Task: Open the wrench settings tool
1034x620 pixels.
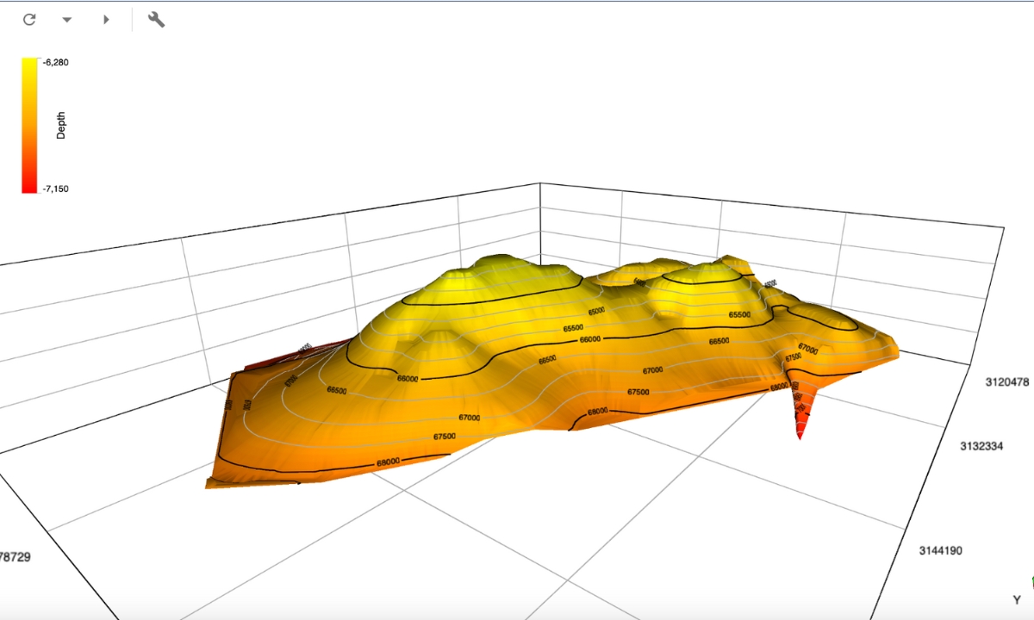Action: click(x=156, y=19)
